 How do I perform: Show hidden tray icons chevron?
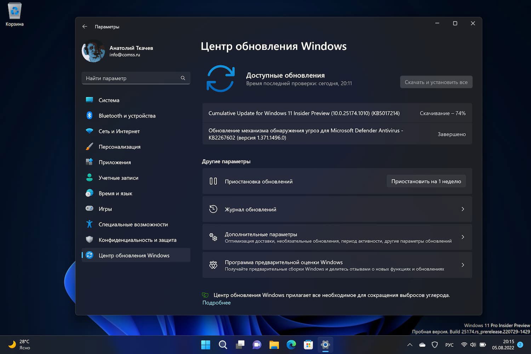(x=410, y=345)
